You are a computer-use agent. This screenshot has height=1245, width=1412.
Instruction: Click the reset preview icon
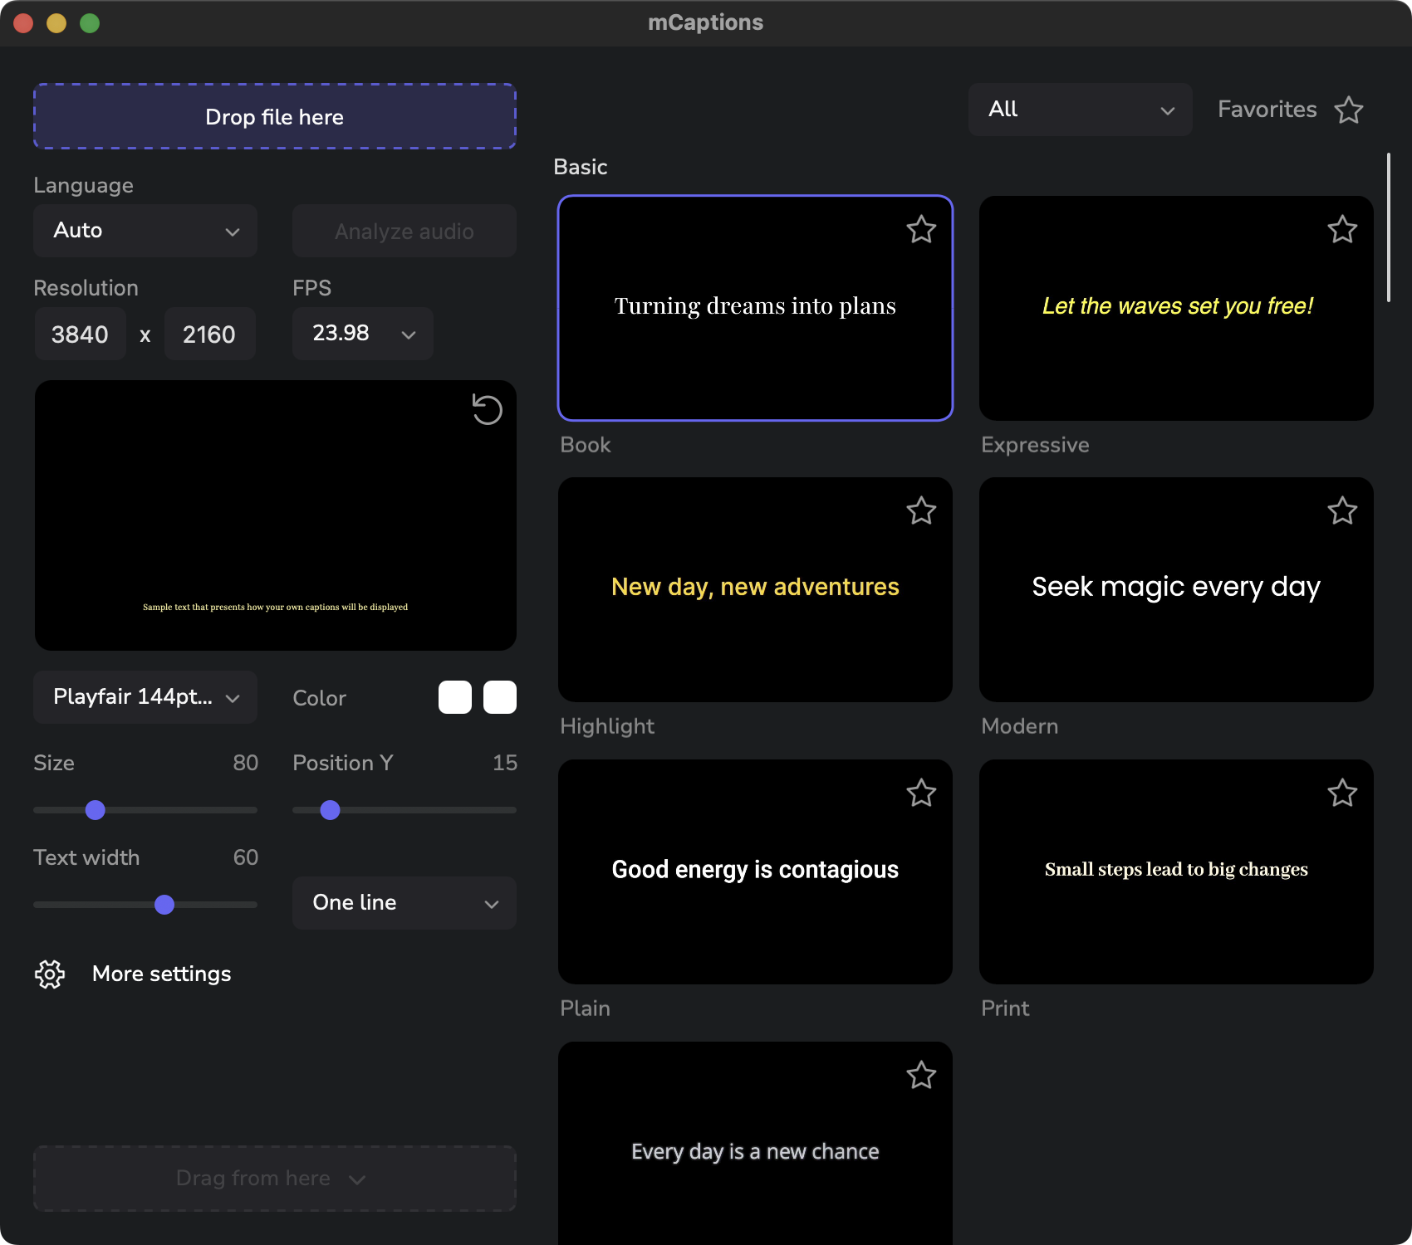[487, 409]
